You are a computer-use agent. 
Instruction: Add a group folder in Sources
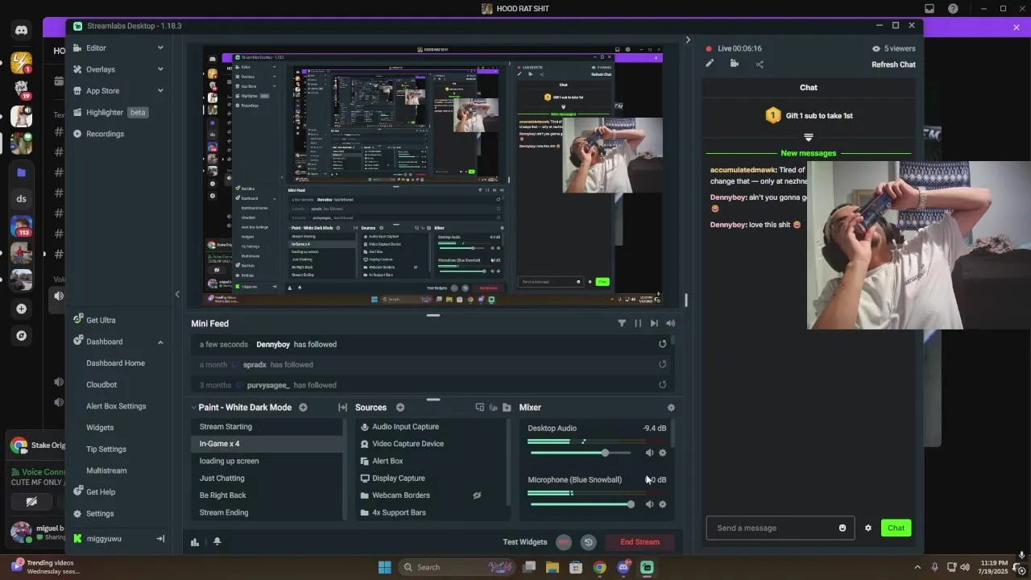[x=507, y=408]
